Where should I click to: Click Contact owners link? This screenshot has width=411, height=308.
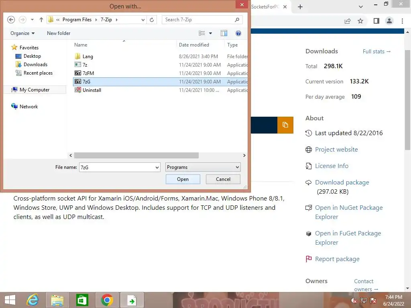pyautogui.click(x=366, y=285)
